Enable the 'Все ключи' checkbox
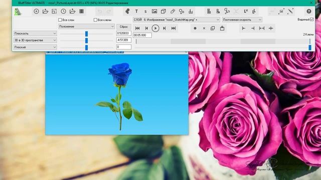This screenshot has height=180, width=321. pos(95,20)
